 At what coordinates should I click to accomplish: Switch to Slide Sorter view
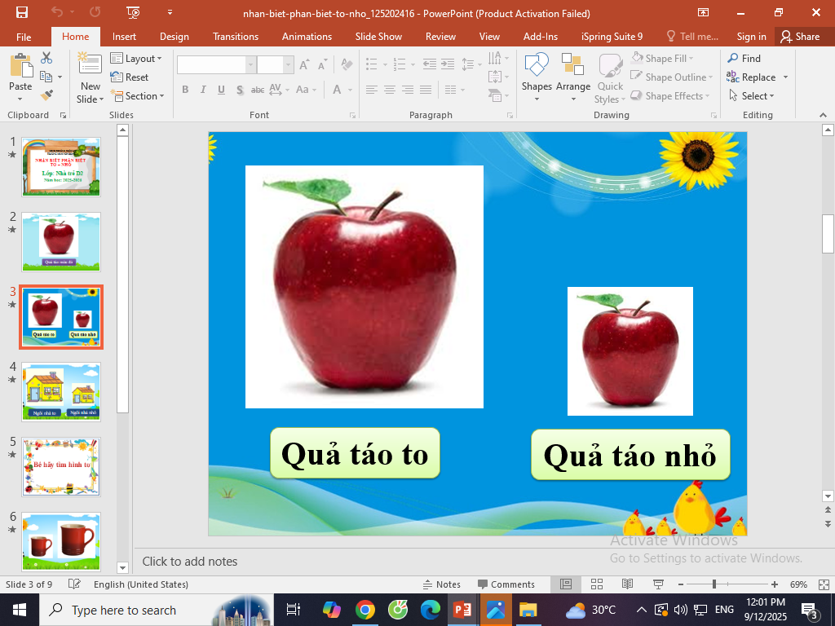pos(597,584)
